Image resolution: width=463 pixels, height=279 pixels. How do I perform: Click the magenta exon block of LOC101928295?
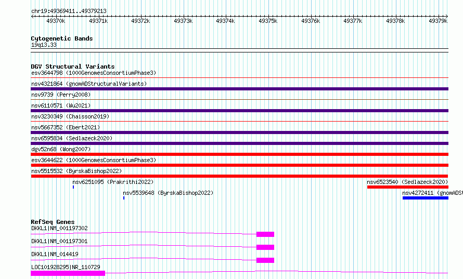(68, 273)
